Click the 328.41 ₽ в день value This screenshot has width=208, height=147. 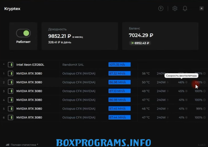point(60,42)
